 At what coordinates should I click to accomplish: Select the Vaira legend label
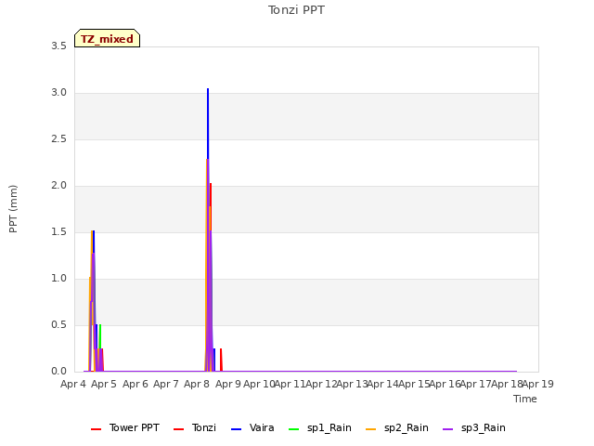[x=262, y=427]
